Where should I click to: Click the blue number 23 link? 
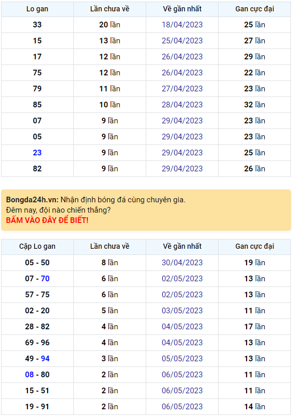point(37,153)
